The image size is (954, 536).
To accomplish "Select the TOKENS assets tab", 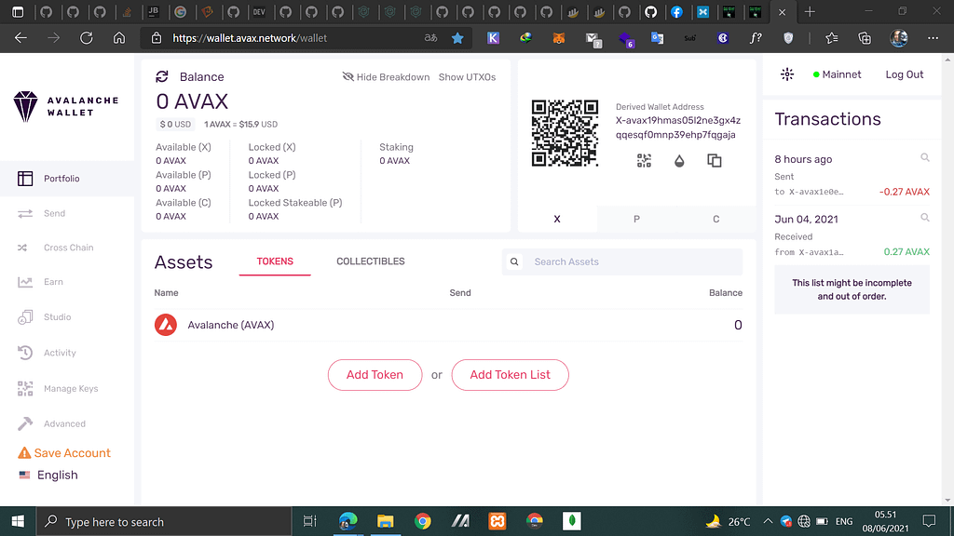I will tap(275, 261).
